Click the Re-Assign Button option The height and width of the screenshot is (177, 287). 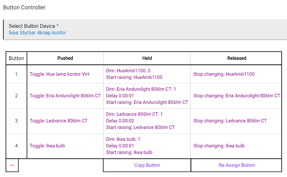point(237,165)
